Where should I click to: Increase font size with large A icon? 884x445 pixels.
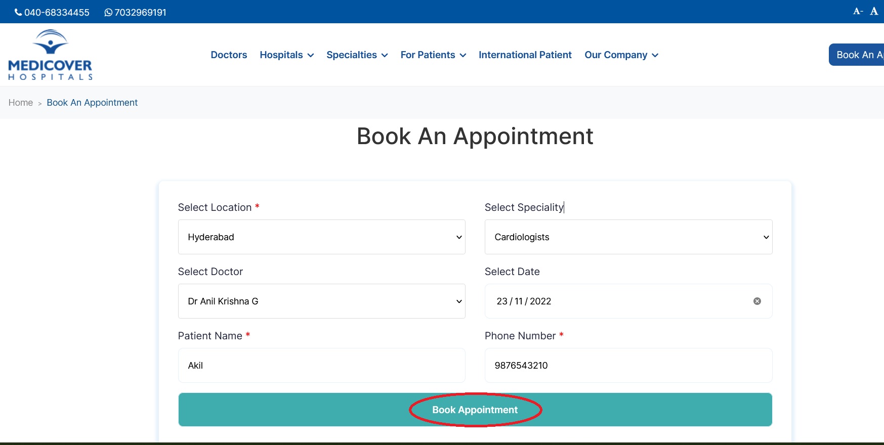pos(874,11)
